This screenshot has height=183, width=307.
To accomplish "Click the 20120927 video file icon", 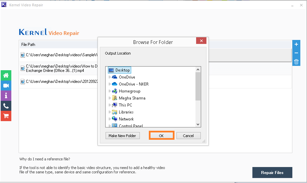I will [23, 82].
